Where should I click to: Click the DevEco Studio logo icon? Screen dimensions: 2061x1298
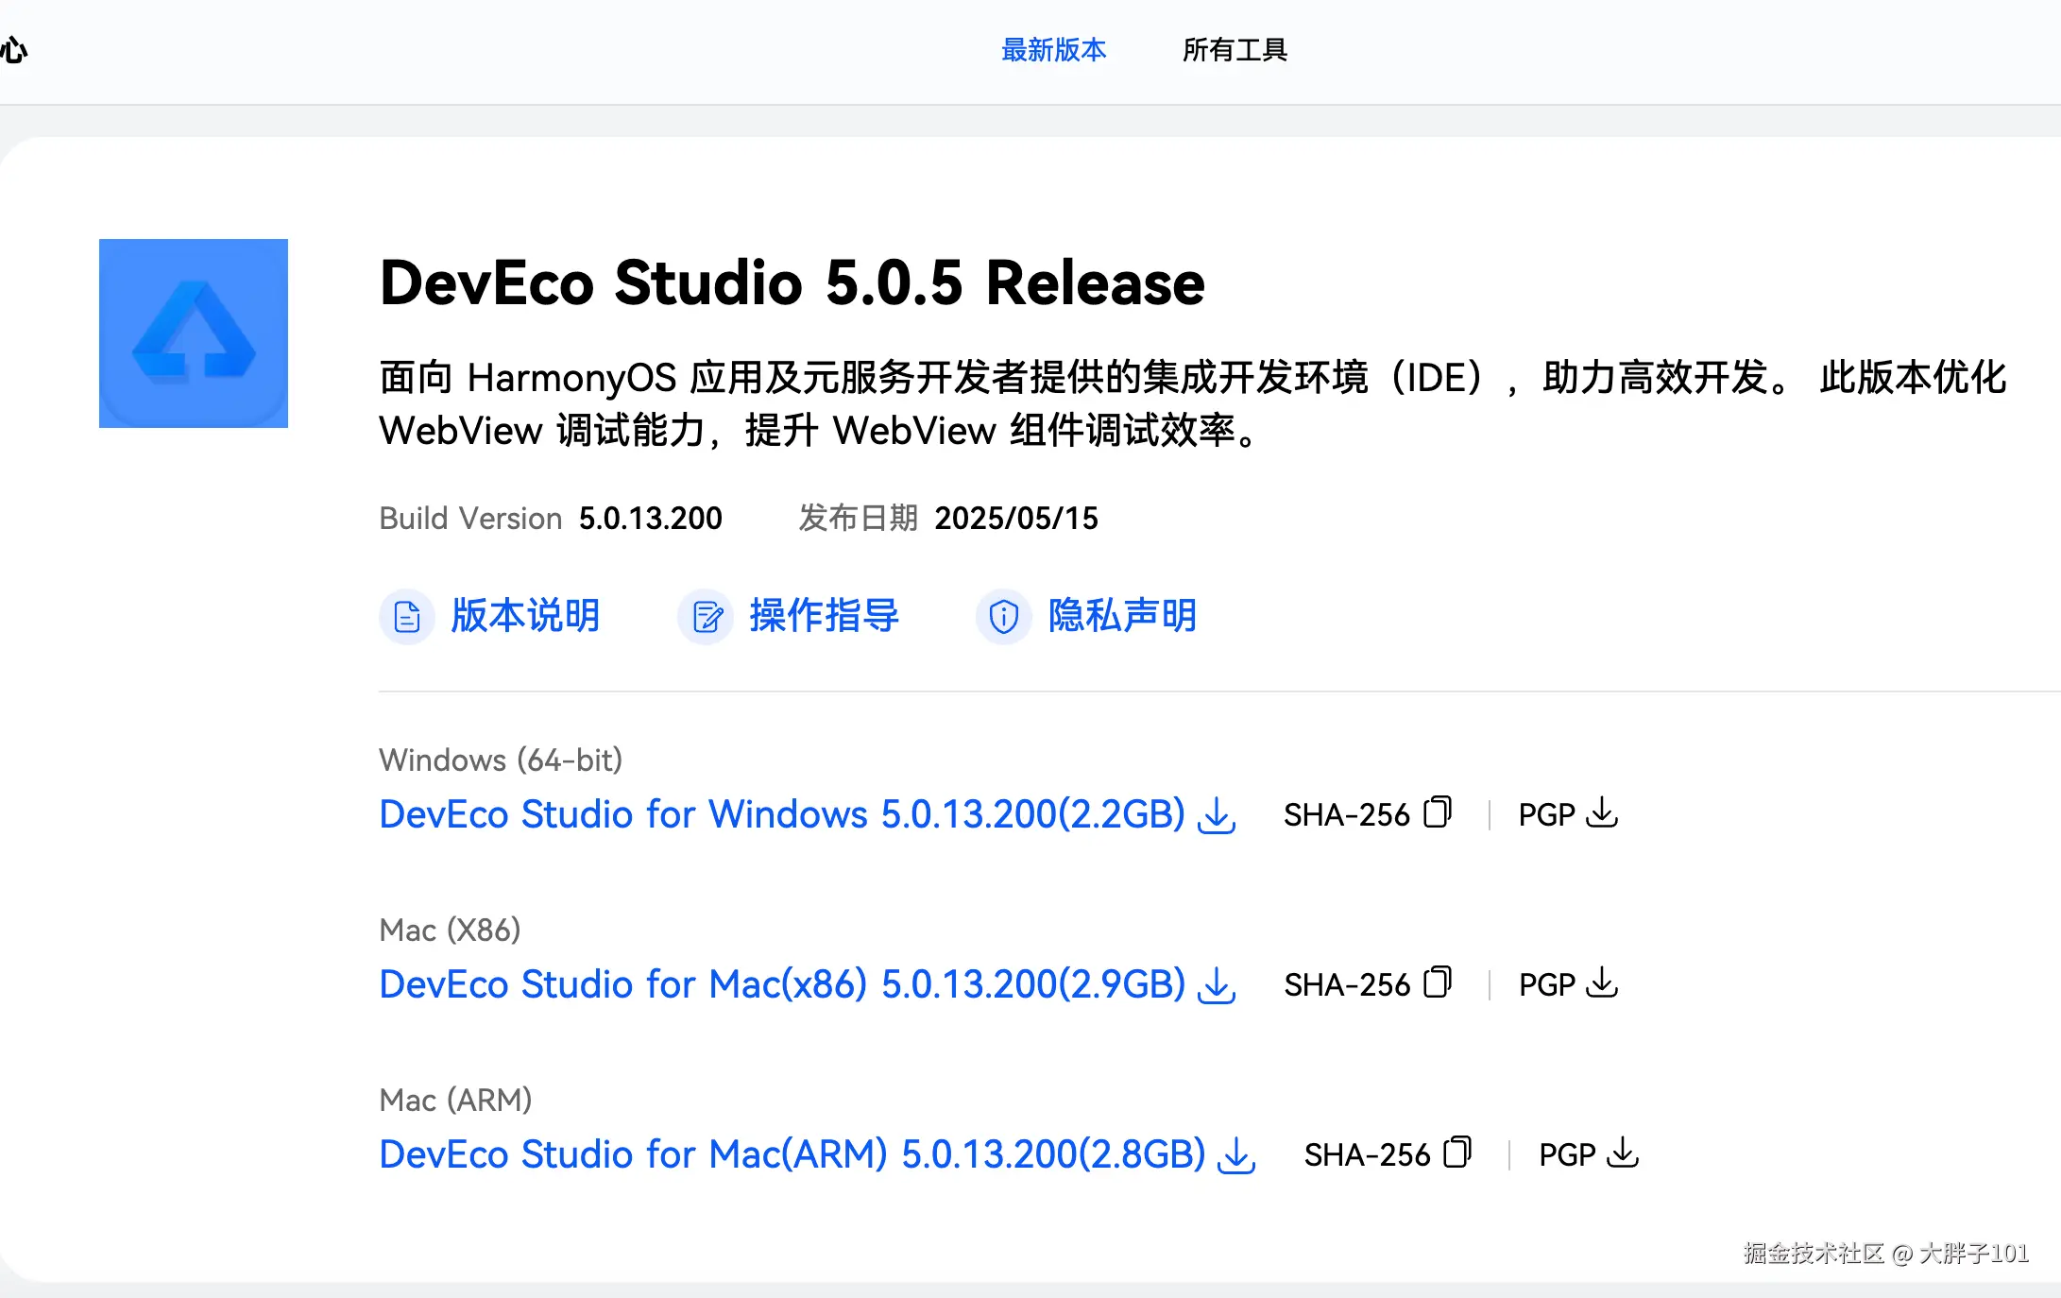coord(194,333)
